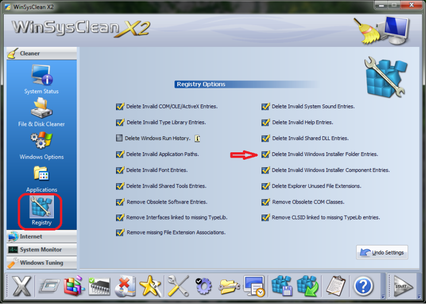
Task: Toggle Remove Obsolete COM Classes
Action: pyautogui.click(x=265, y=202)
